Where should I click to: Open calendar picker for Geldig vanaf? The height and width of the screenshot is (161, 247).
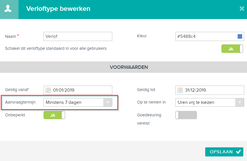point(48,90)
